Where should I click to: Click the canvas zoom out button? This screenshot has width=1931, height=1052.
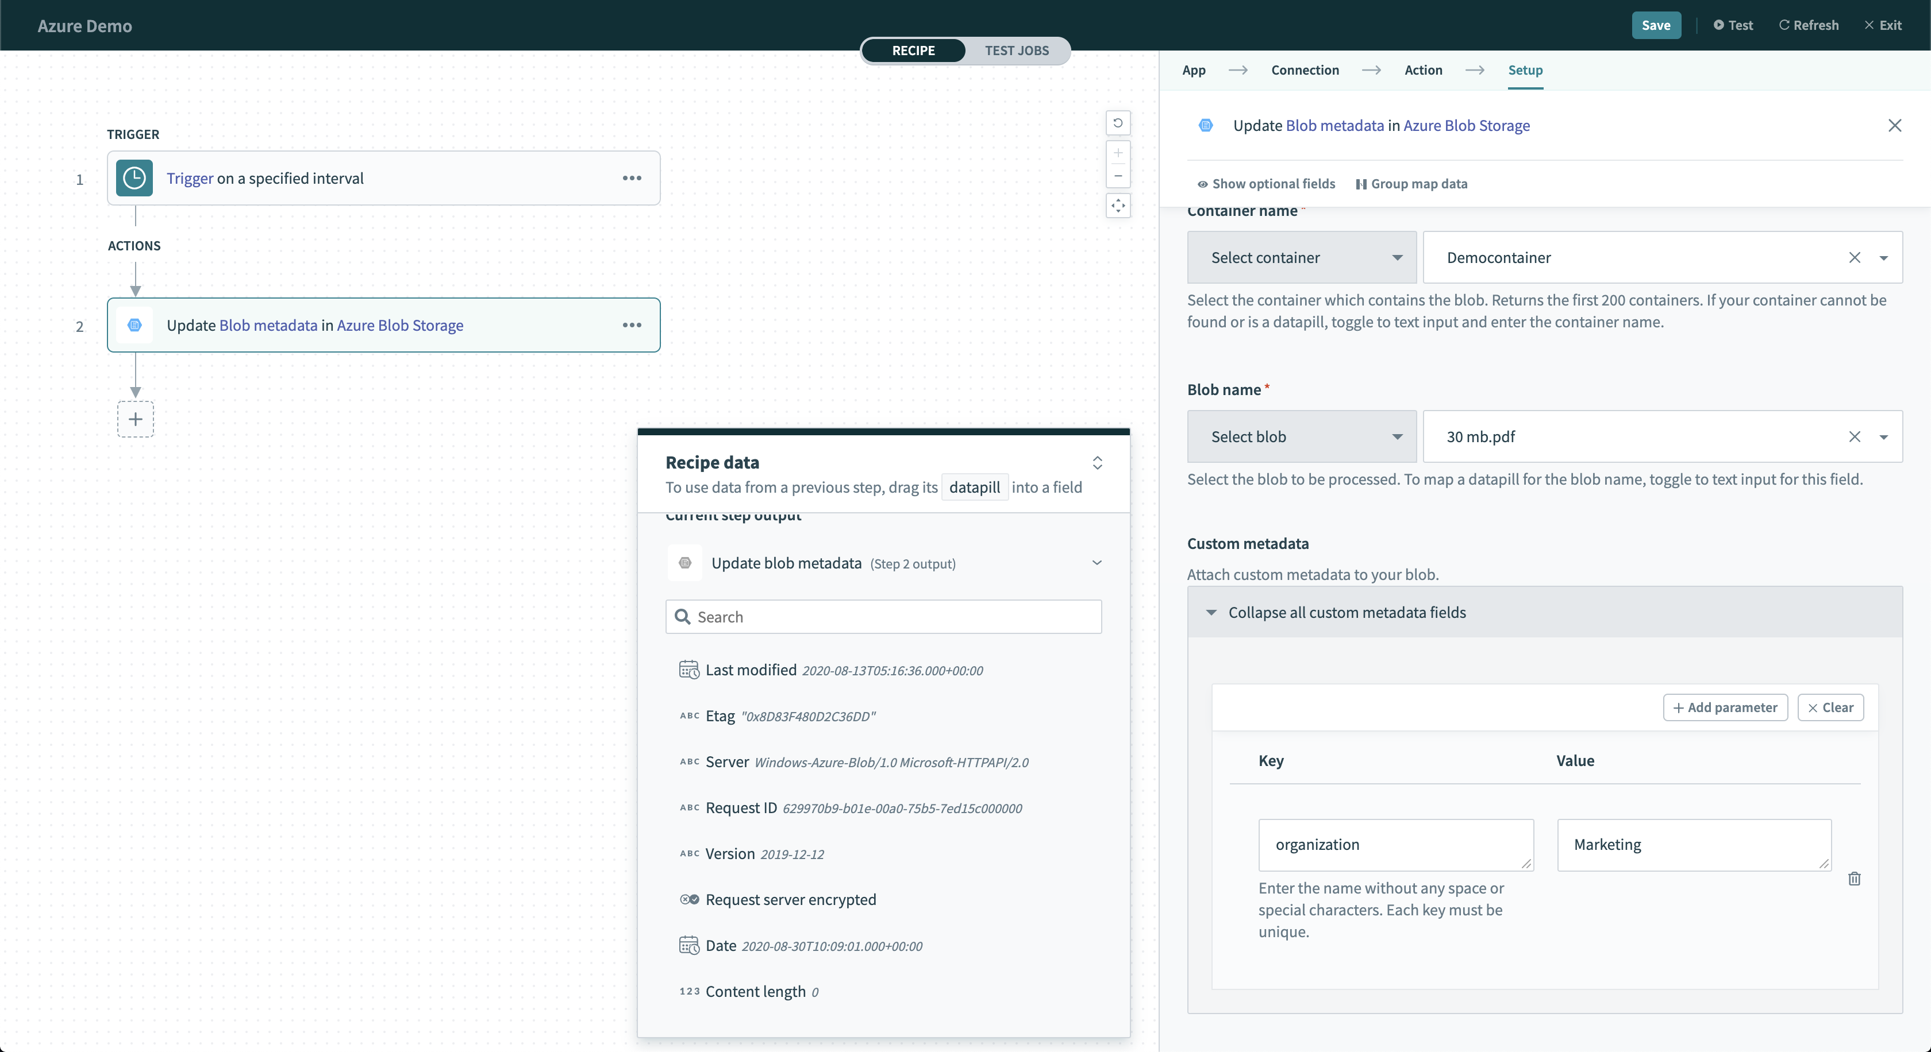pyautogui.click(x=1118, y=176)
